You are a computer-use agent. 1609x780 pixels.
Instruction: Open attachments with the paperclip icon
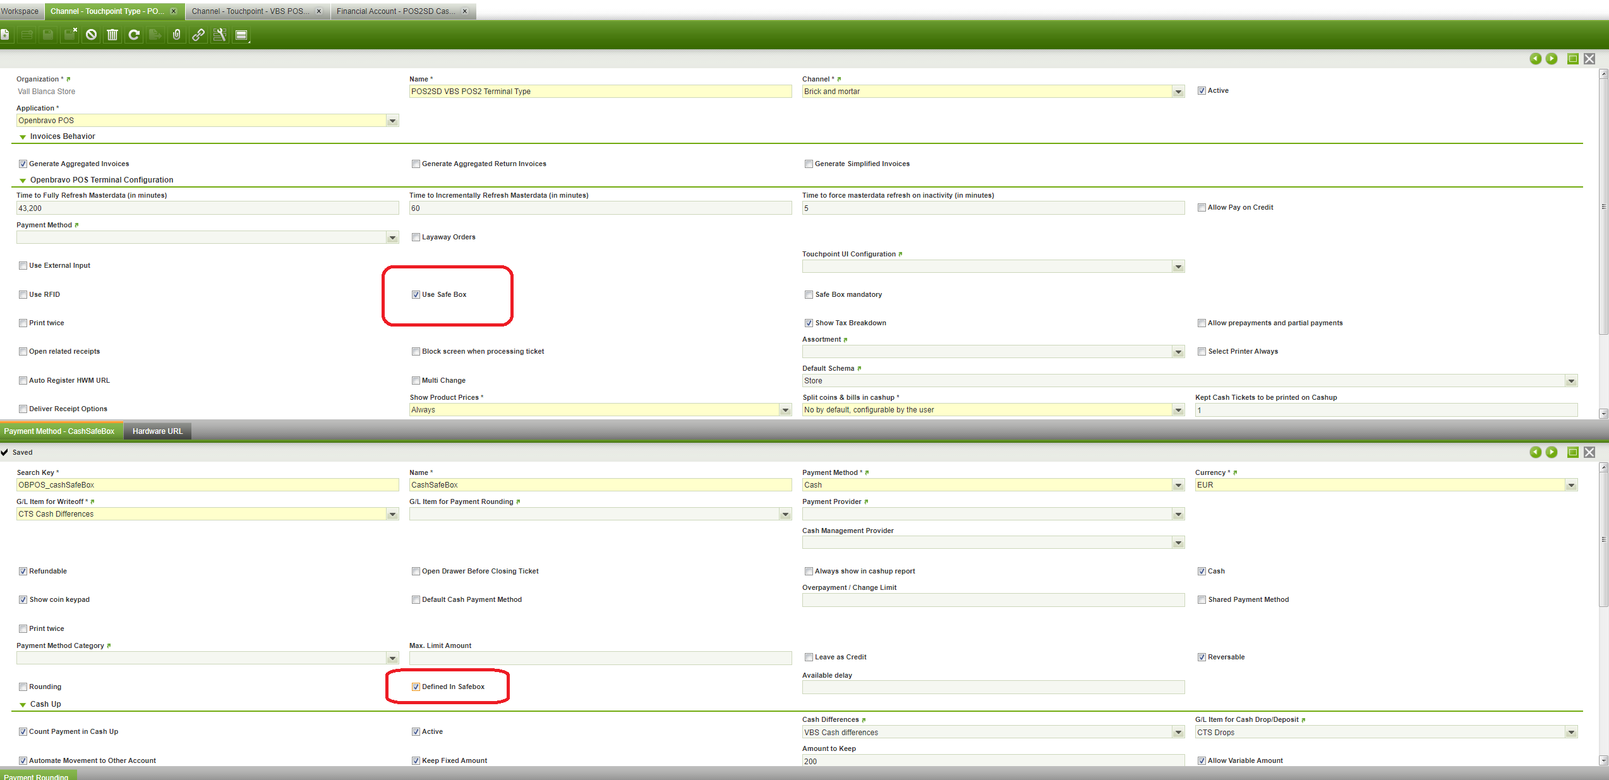tap(177, 35)
